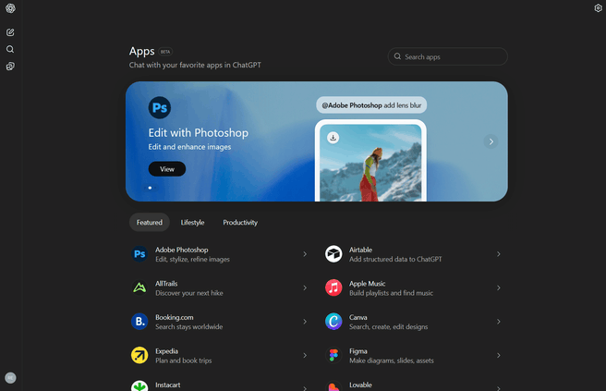Click 'Search stays worldwide' description
606x391 pixels.
(189, 327)
